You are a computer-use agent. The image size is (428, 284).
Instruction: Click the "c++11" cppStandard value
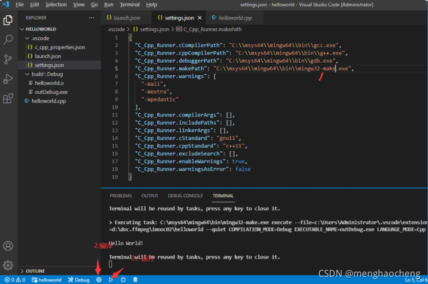234,146
